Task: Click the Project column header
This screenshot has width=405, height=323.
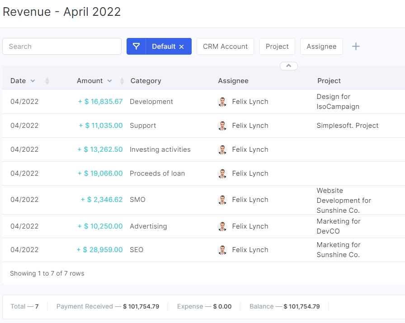Action: pyautogui.click(x=329, y=81)
